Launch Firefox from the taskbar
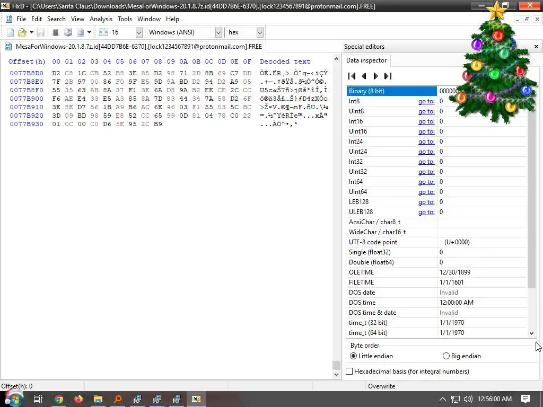 (78, 399)
